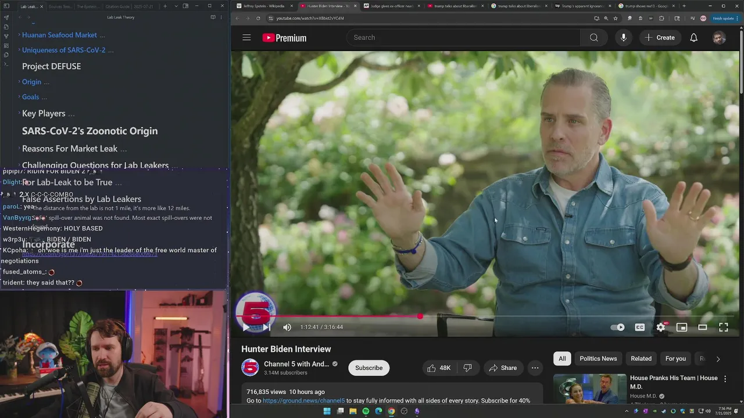The width and height of the screenshot is (744, 418).
Task: Open Windows Start menu
Action: click(327, 411)
